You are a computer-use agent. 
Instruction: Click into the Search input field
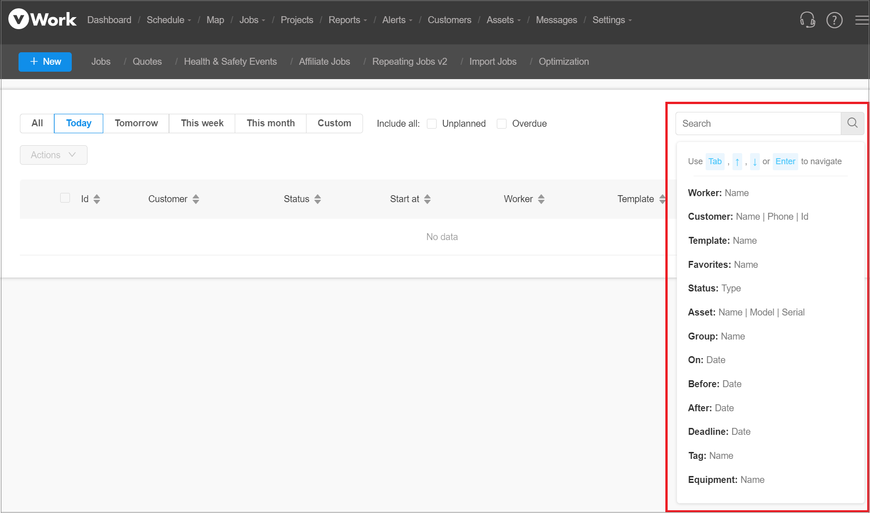[758, 124]
